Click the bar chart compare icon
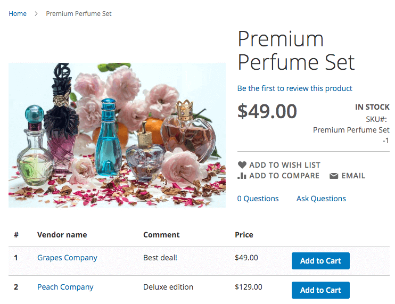The width and height of the screenshot is (395, 304). pos(242,176)
